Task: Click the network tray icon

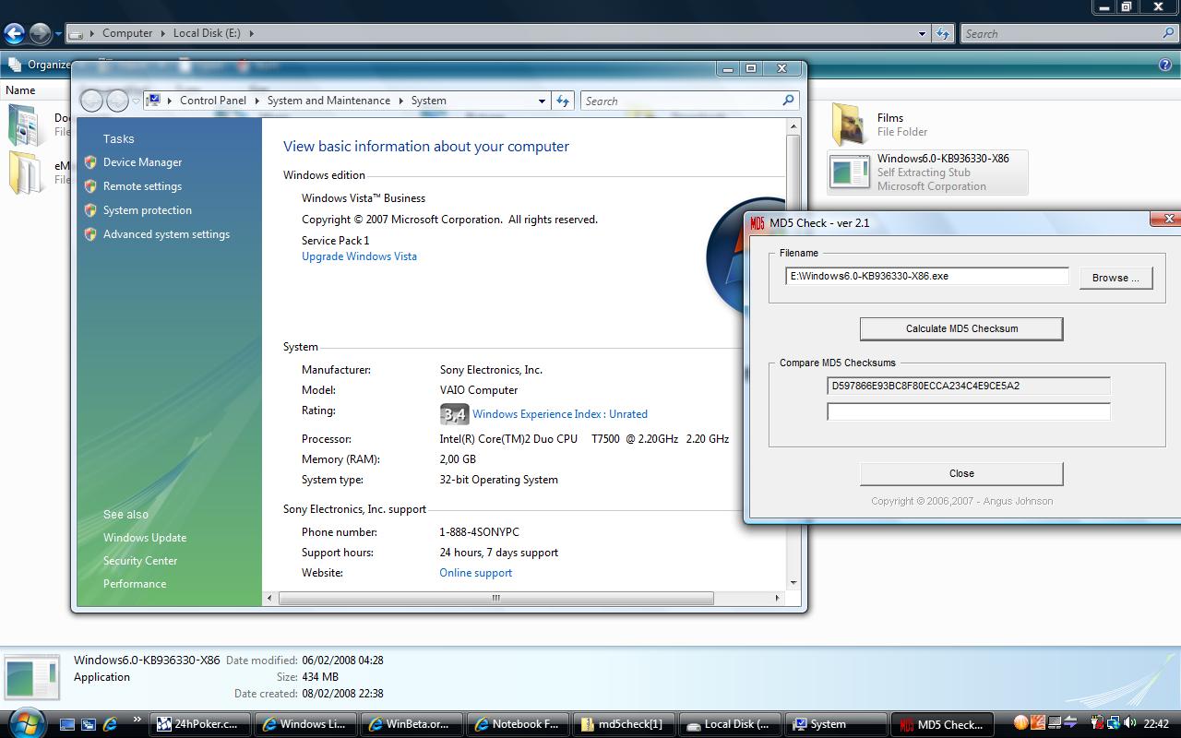Action: [x=1114, y=723]
